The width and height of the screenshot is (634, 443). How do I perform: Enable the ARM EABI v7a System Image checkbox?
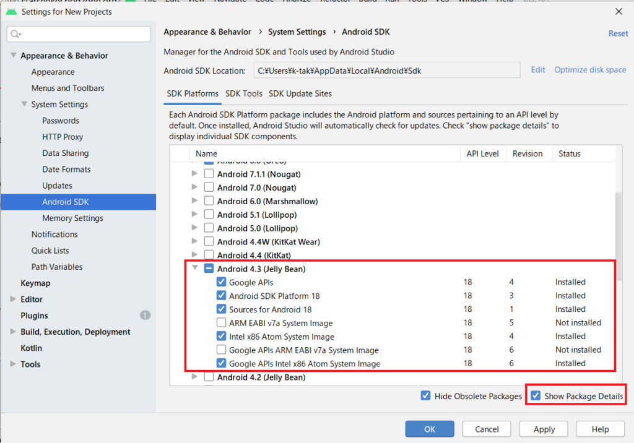(x=222, y=323)
